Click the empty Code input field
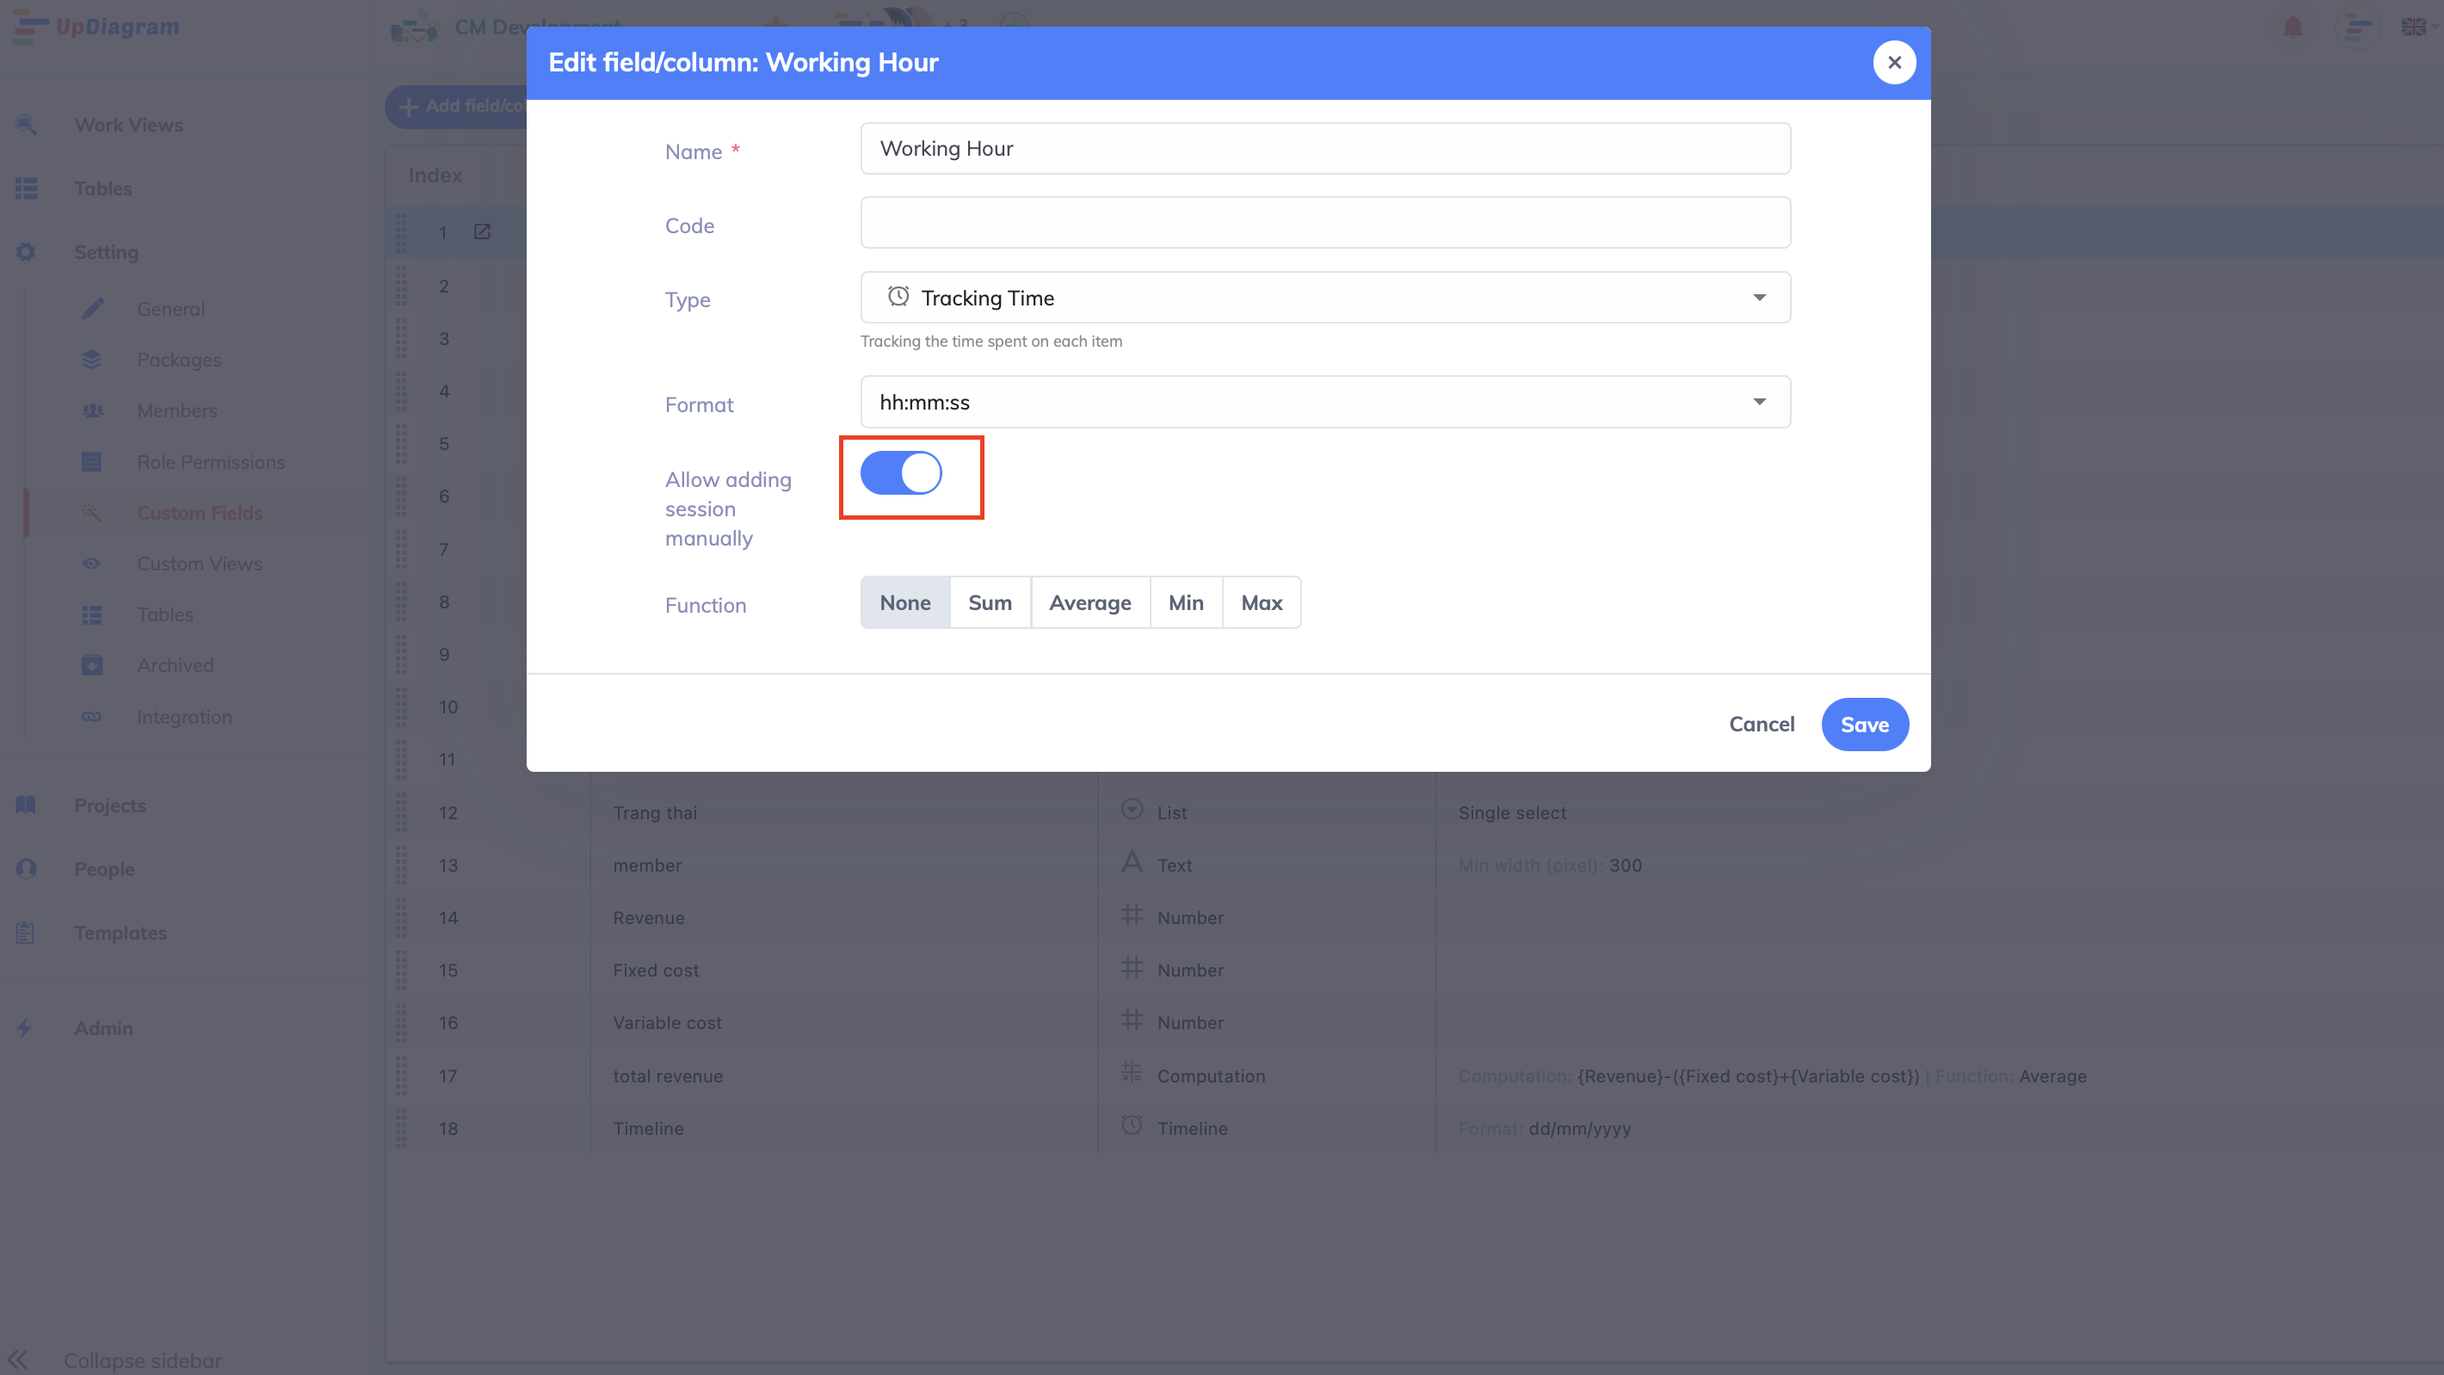Screen dimensions: 2444x1375 pos(1325,223)
